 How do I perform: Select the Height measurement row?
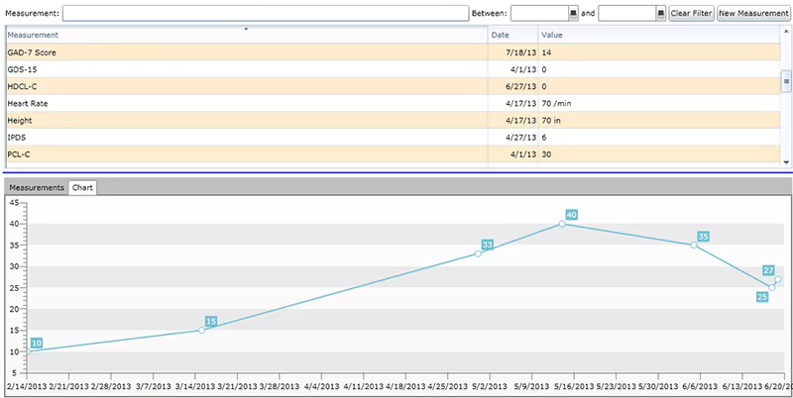tap(393, 120)
